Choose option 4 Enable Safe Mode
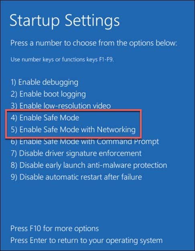This screenshot has height=251, width=195. coord(45,118)
